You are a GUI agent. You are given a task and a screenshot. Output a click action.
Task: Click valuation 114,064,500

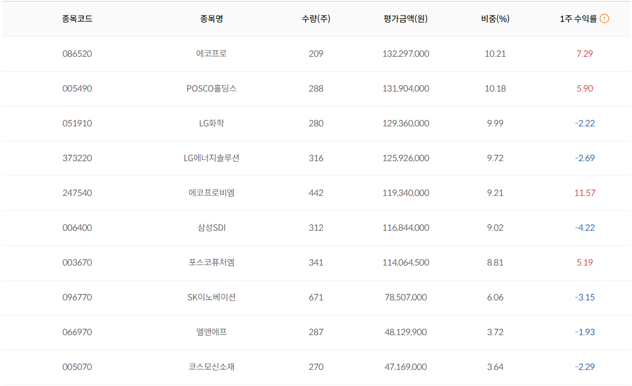coord(405,262)
